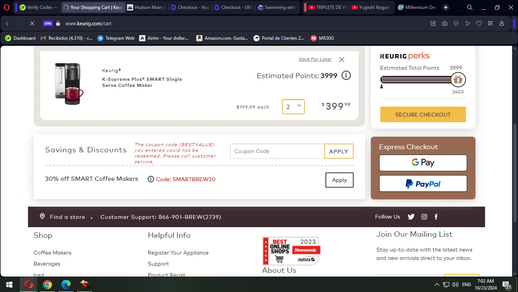
Task: Go forward with the browser forward arrow
Action: [x=21, y=23]
